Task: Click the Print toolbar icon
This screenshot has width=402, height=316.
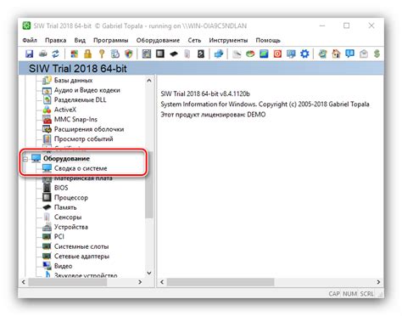Action: click(x=42, y=54)
